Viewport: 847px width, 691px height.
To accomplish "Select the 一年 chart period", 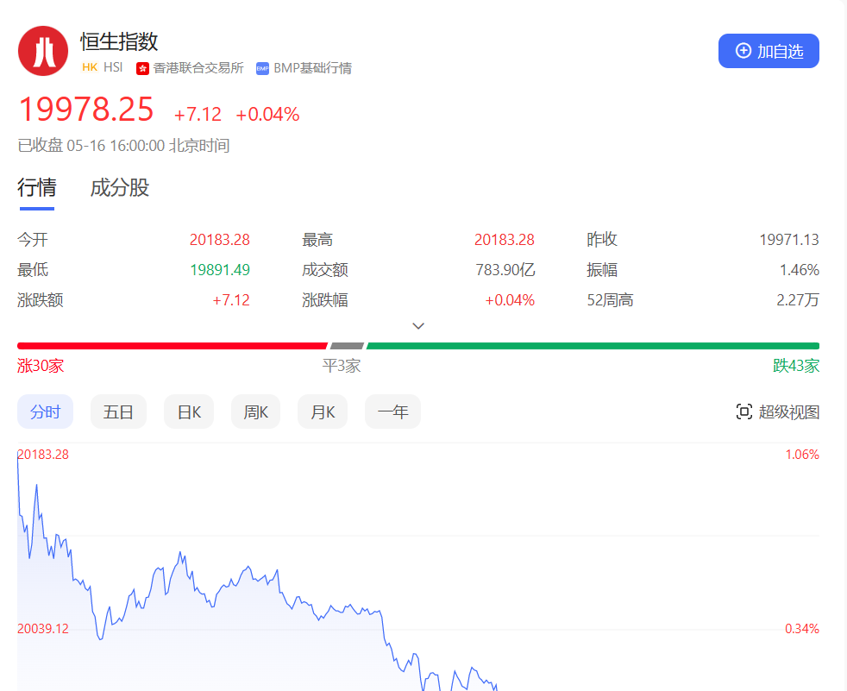I will click(392, 411).
